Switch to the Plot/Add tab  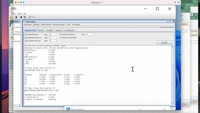click(x=41, y=30)
